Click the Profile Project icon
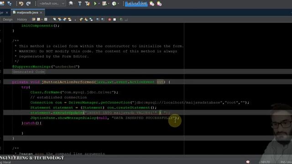The image size is (292, 164). tap(114, 4)
